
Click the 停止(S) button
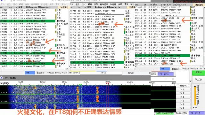pos(198,80)
